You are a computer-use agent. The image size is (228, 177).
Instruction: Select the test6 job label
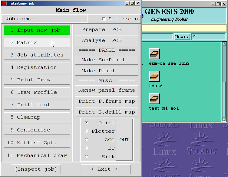pos(156,86)
